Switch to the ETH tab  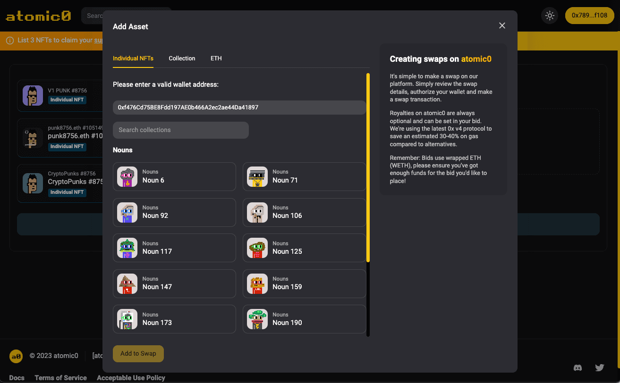pos(216,58)
